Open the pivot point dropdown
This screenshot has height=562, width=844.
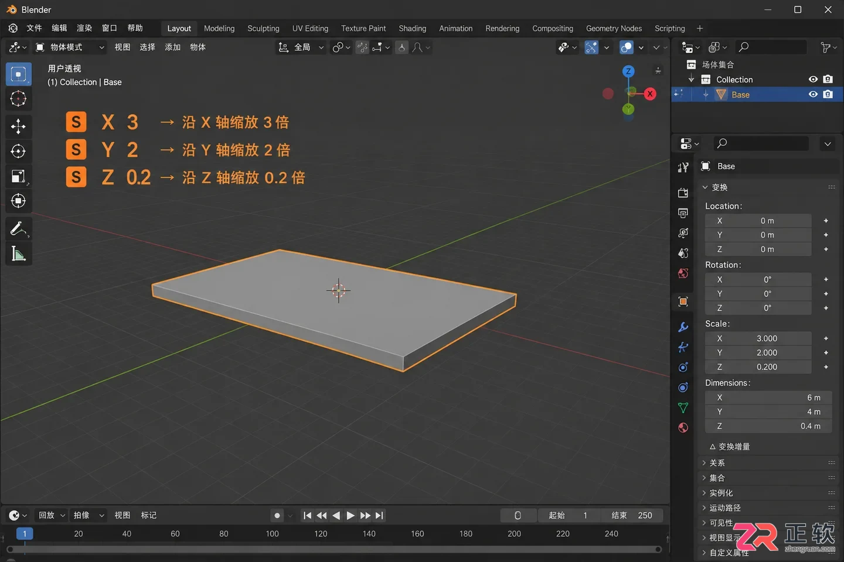click(x=341, y=47)
